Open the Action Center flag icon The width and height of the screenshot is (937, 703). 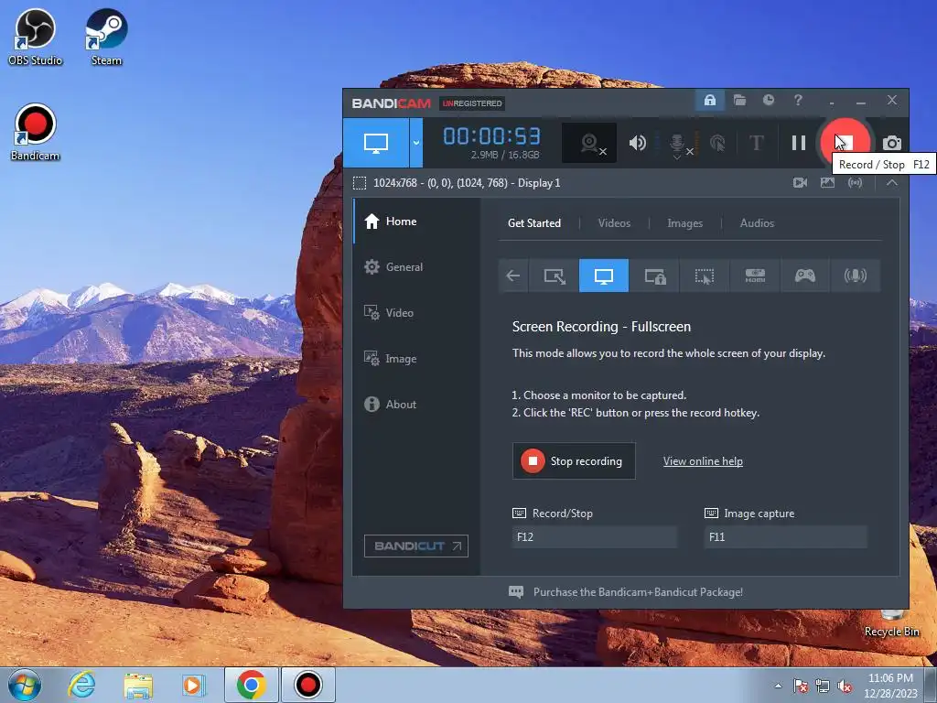coord(800,686)
